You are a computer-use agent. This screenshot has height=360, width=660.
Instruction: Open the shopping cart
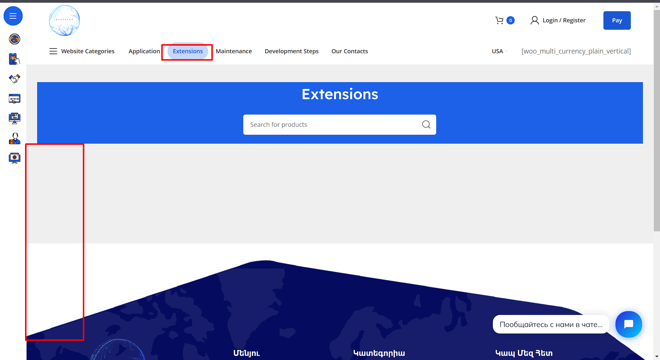(499, 20)
